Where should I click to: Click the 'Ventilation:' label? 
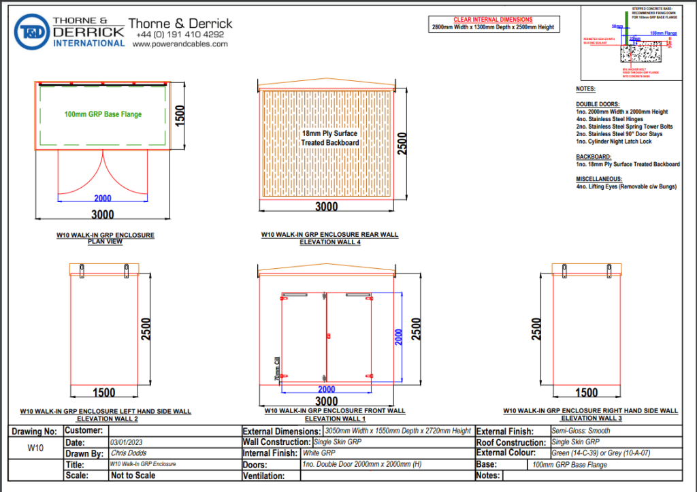point(263,476)
